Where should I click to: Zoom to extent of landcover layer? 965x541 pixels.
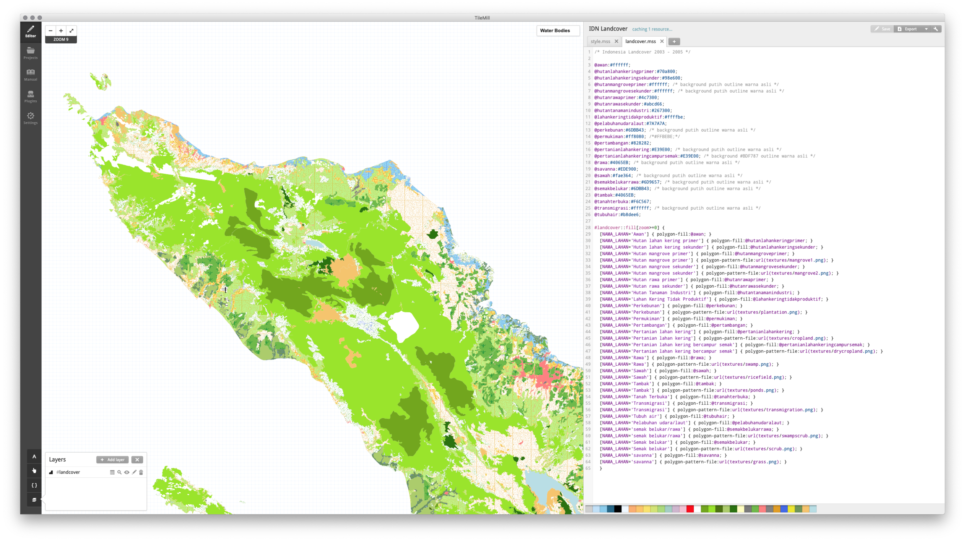coord(119,472)
